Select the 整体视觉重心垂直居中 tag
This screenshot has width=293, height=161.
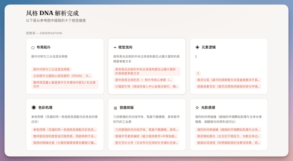click(65, 84)
